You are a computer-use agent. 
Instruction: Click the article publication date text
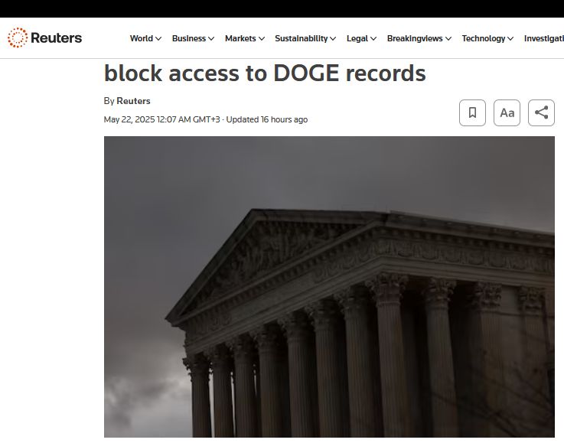(161, 119)
